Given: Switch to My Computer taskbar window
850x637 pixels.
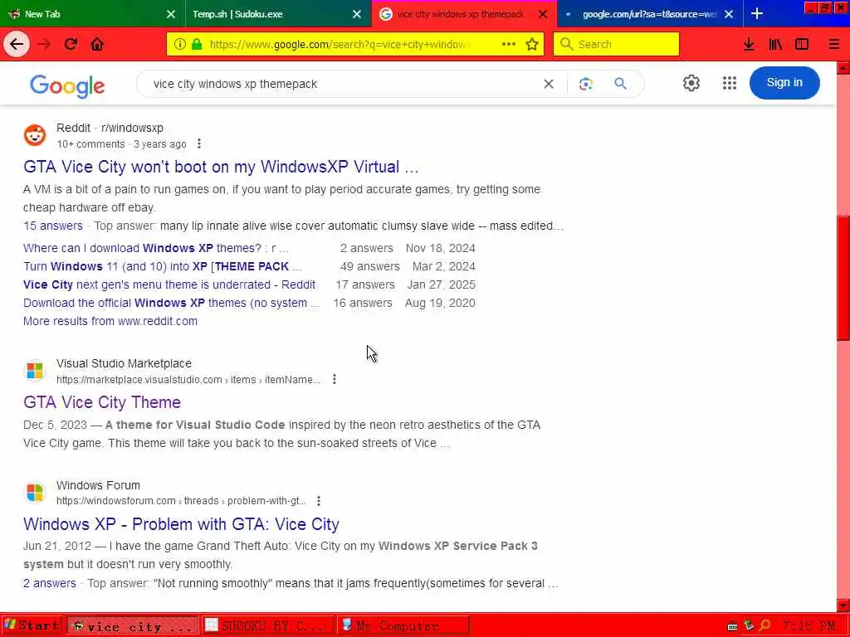Looking at the screenshot, I should tap(403, 625).
